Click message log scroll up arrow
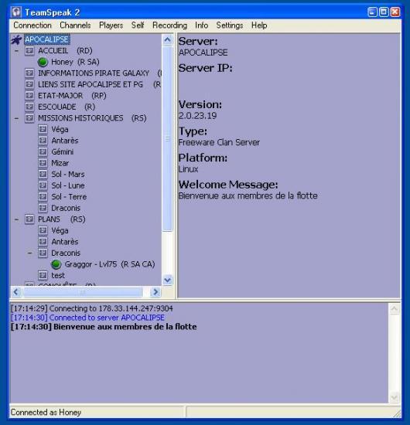Screen dimensions: 410x425 [394, 309]
